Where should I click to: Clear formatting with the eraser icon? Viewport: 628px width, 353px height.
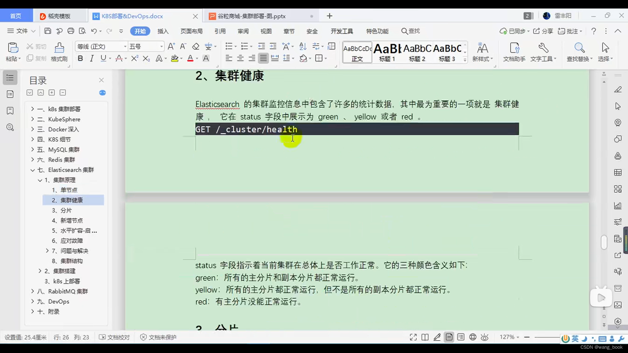point(196,46)
